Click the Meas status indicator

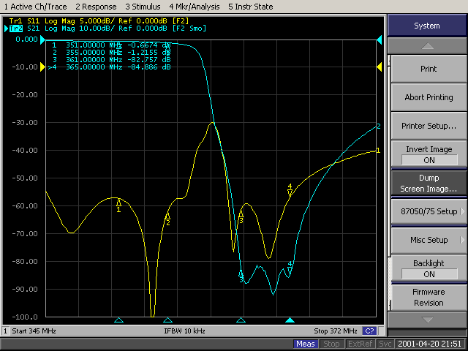tap(306, 344)
